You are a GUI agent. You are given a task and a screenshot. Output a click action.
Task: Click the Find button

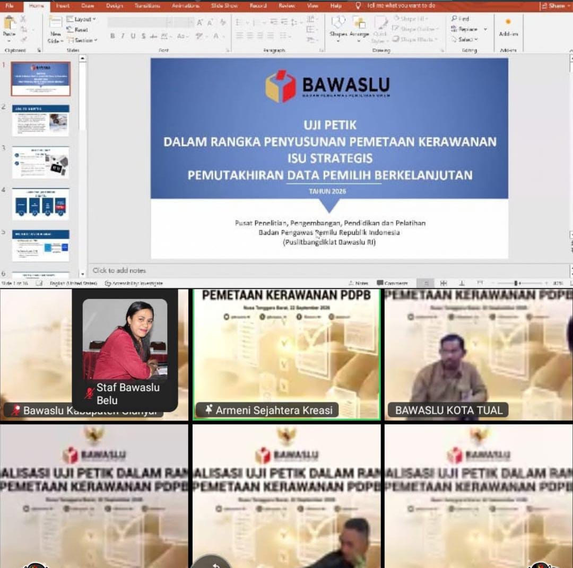tap(461, 19)
